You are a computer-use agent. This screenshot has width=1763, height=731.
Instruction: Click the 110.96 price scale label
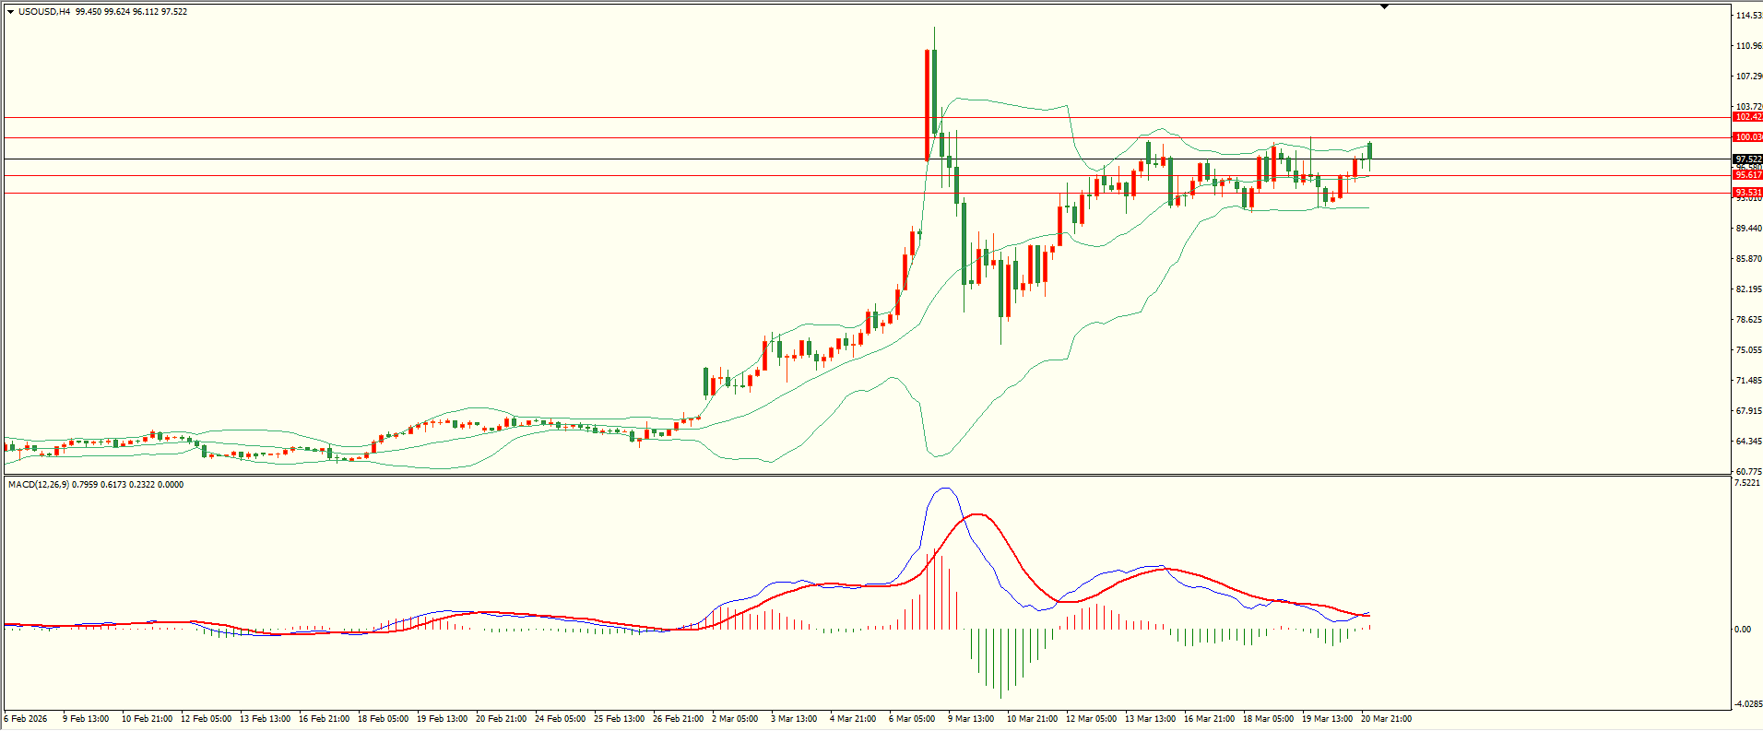point(1748,46)
